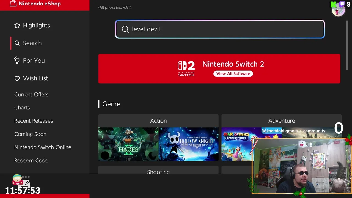Click the Search magnifier icon in sidebar

click(17, 43)
